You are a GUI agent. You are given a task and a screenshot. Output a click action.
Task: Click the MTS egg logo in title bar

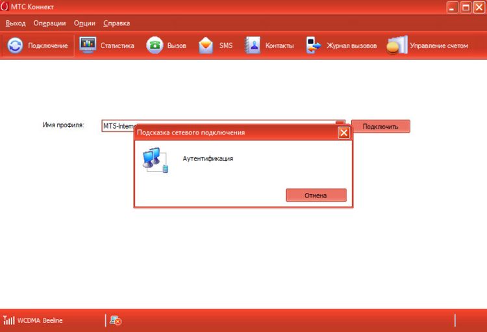coord(5,6)
